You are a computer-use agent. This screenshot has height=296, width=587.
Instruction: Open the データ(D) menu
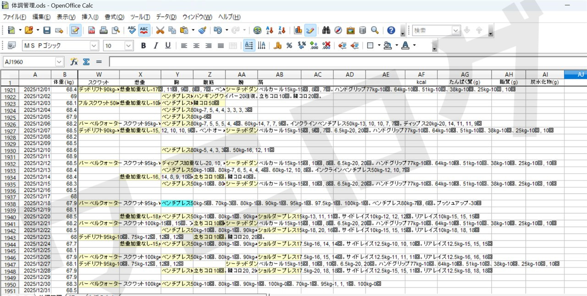coord(166,17)
